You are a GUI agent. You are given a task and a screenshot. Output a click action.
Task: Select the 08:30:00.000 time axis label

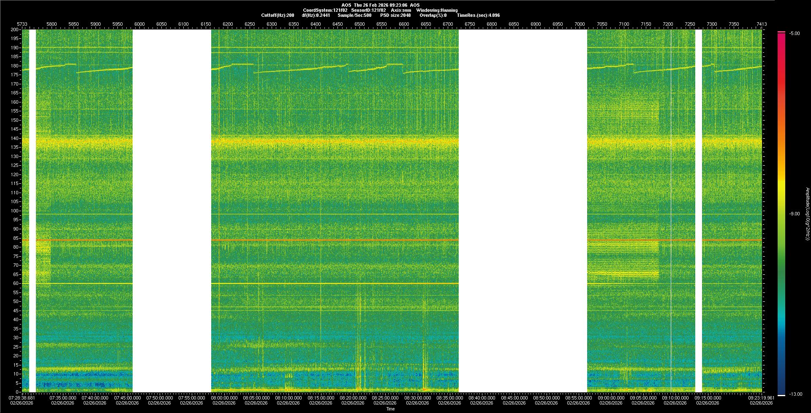417,397
